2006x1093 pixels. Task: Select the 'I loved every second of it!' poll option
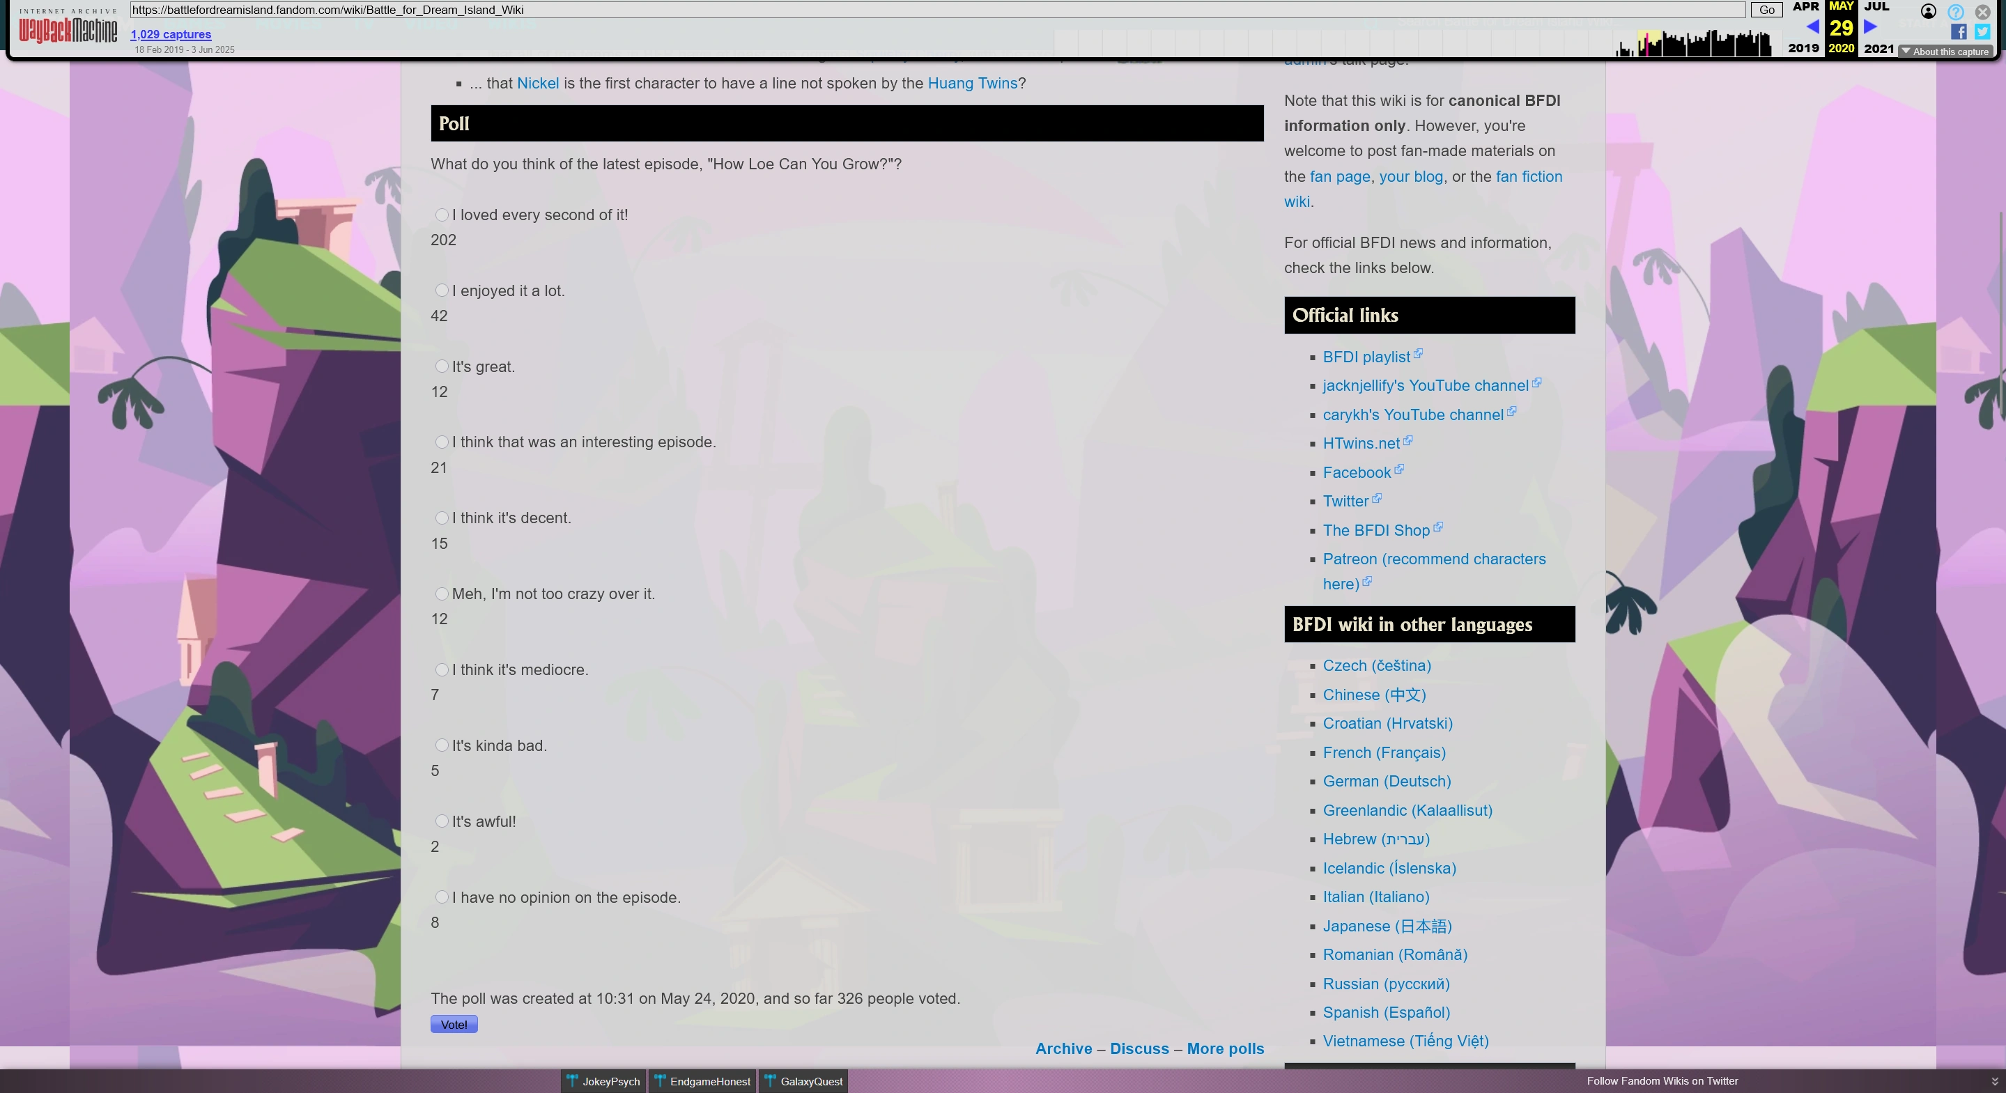click(x=442, y=214)
